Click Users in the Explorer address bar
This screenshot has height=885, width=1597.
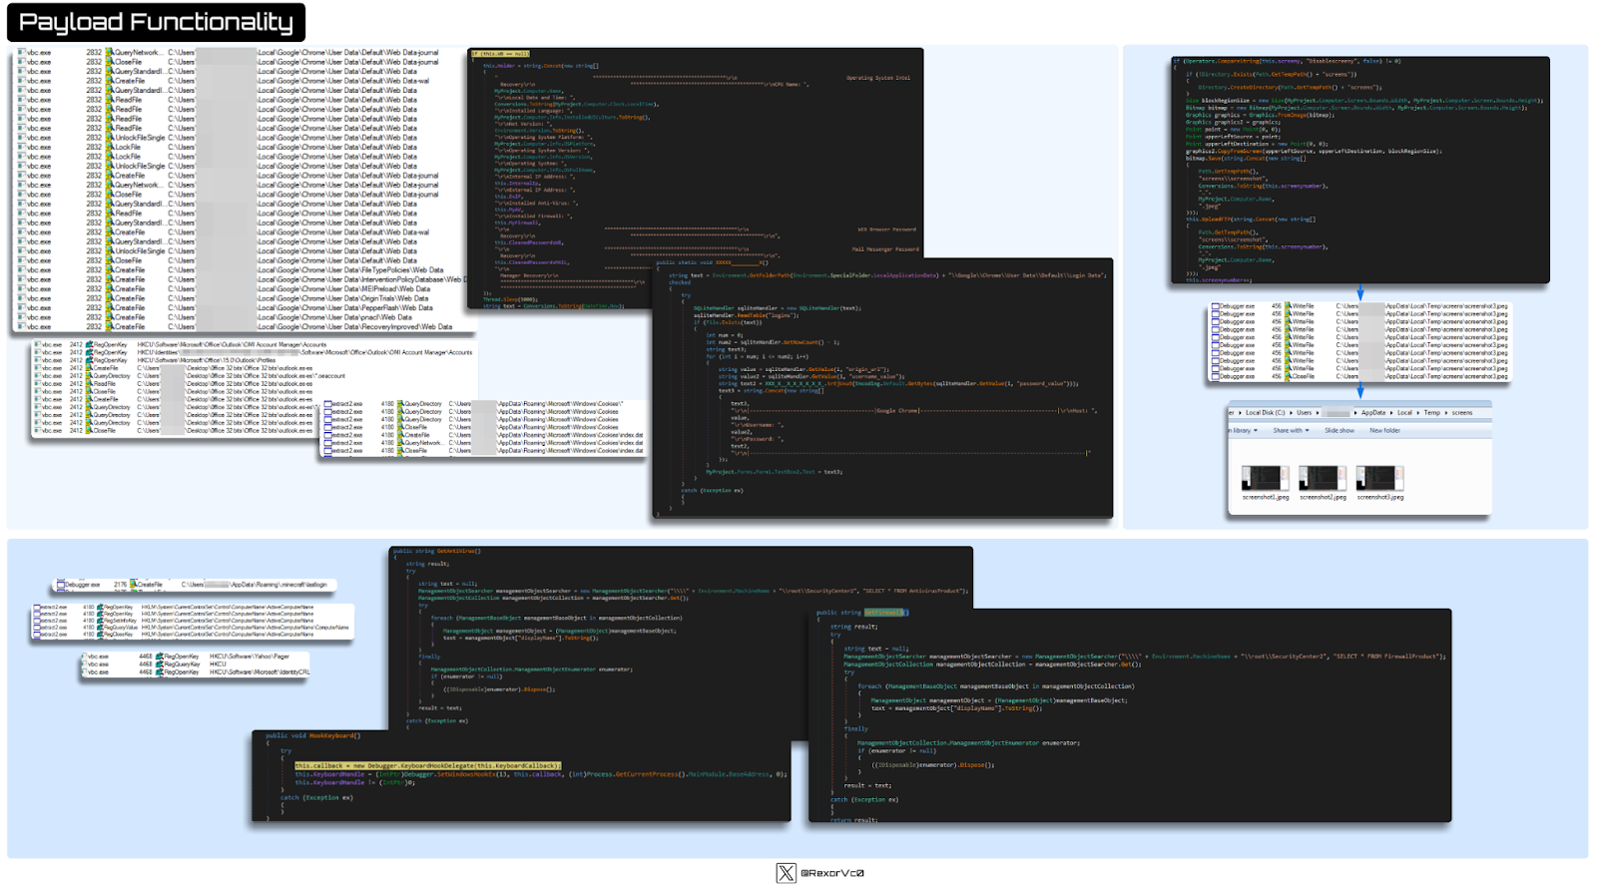point(1305,413)
